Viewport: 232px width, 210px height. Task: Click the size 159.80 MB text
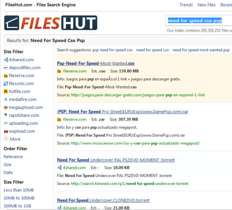[129, 71]
